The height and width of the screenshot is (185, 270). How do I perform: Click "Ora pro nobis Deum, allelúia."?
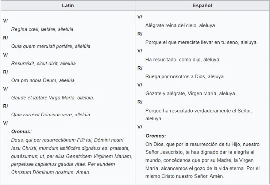(x=43, y=80)
